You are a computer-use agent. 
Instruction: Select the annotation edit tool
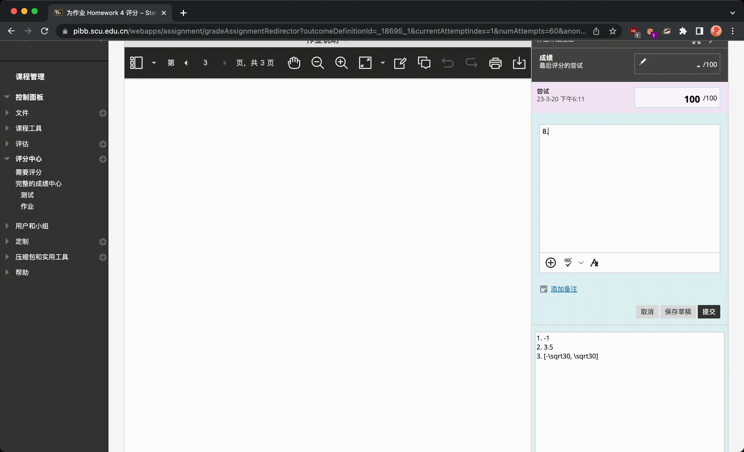click(x=400, y=63)
